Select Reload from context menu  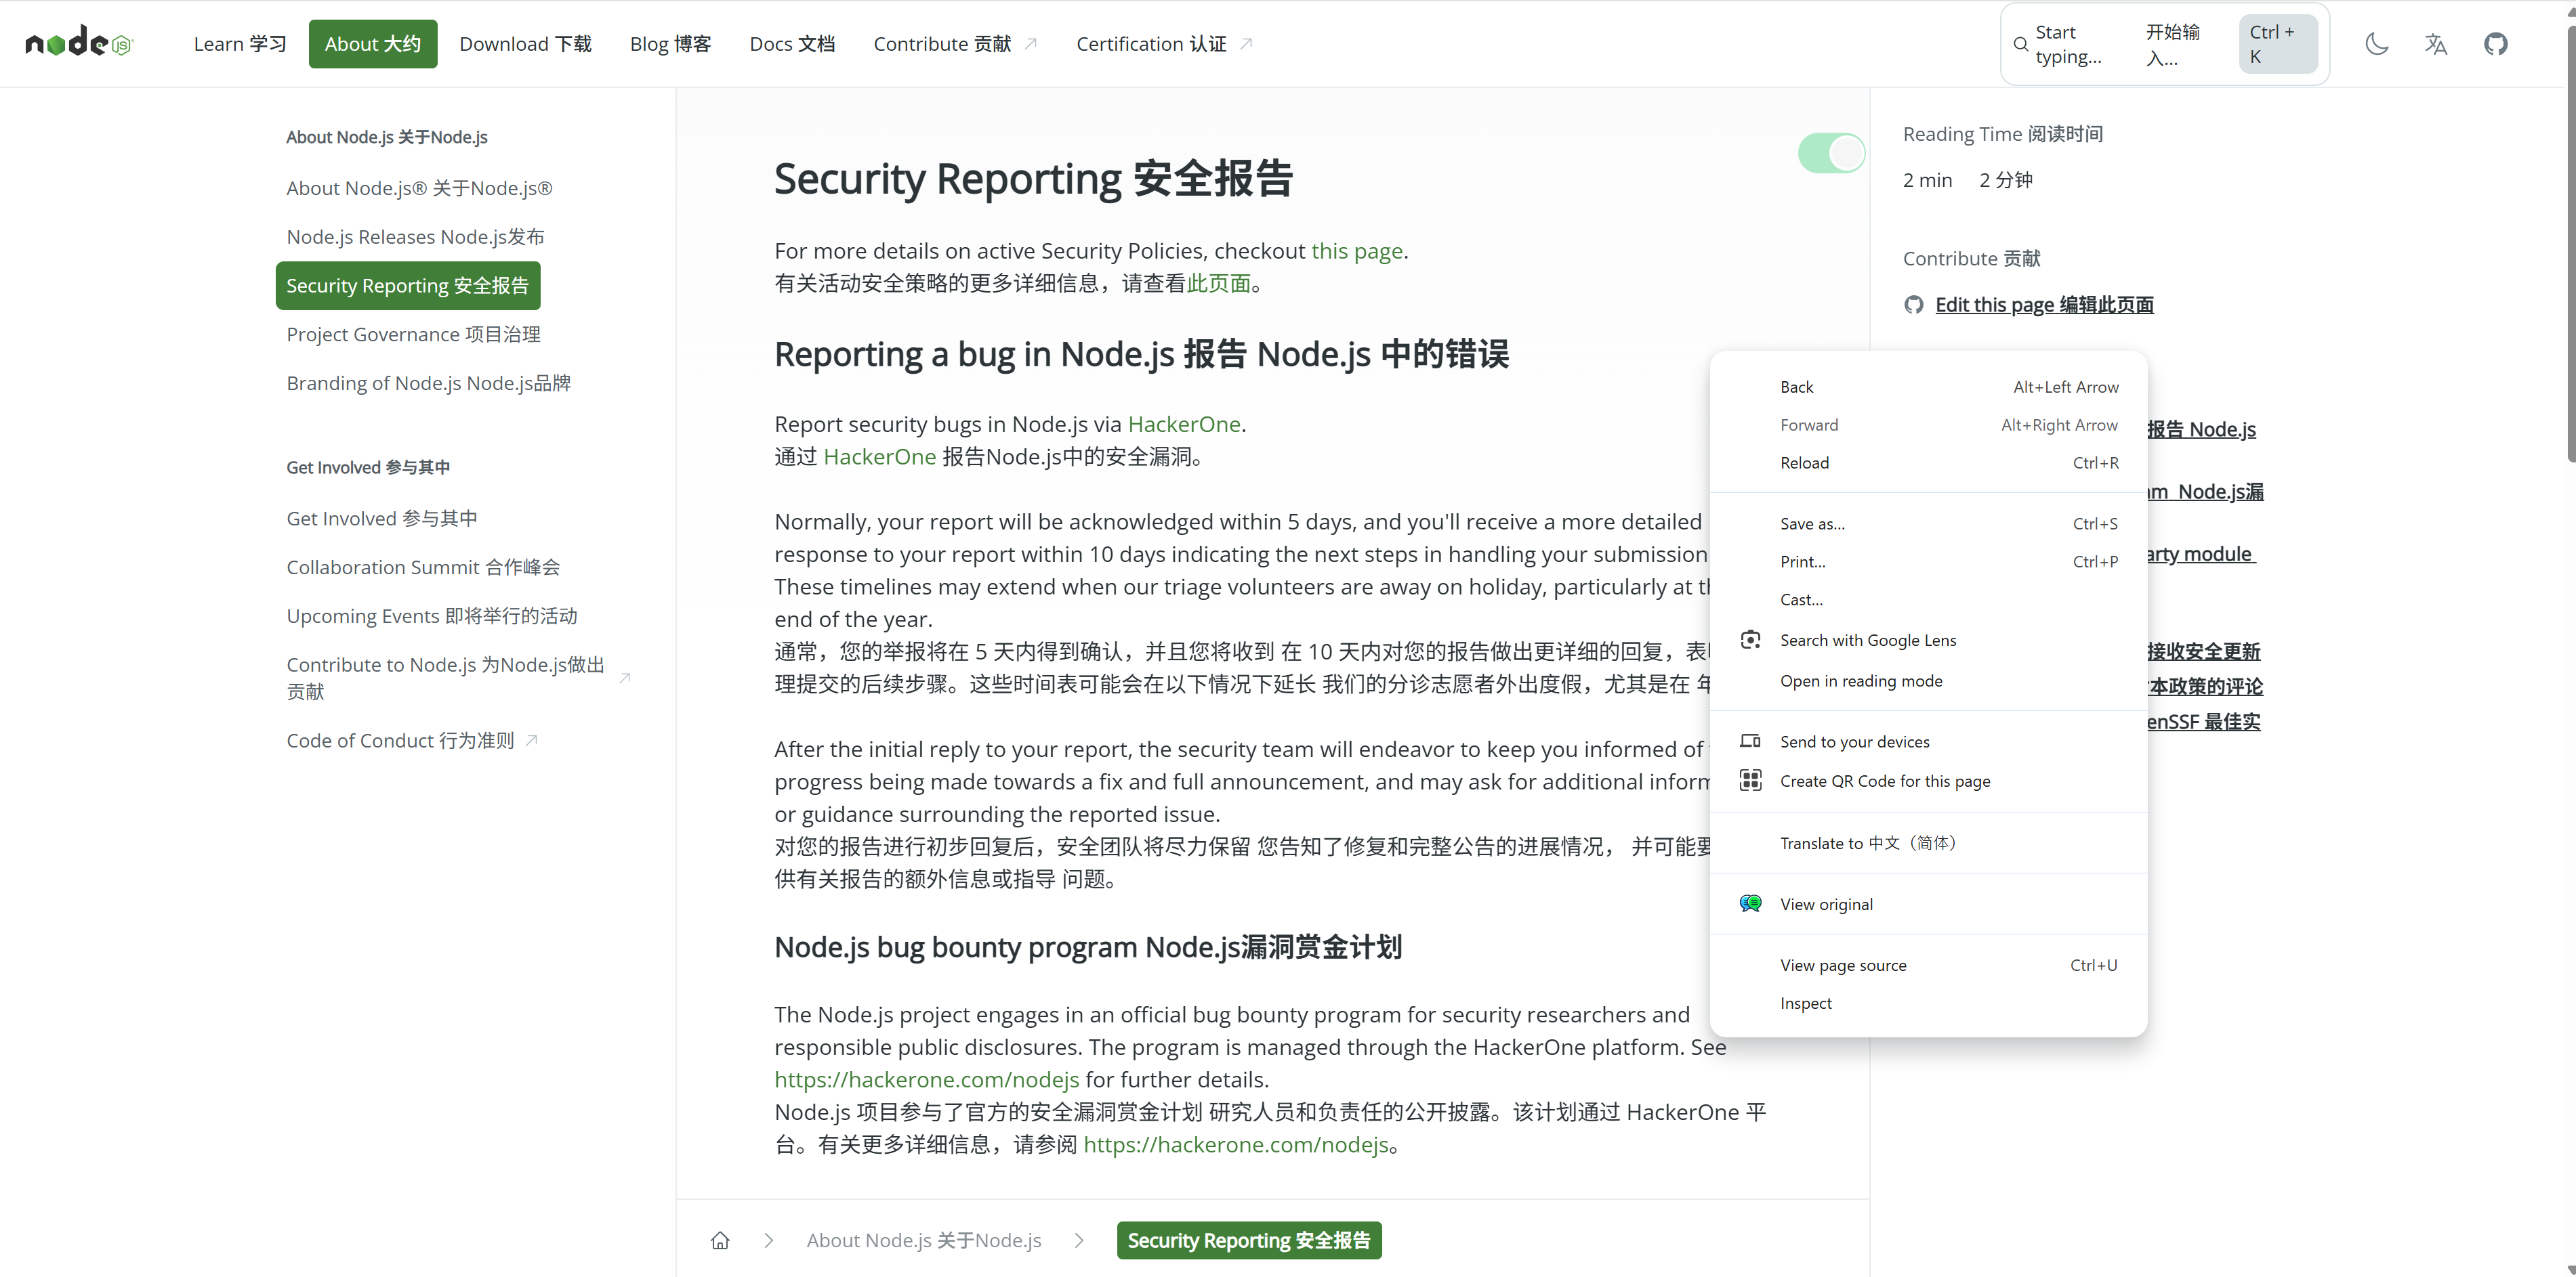click(x=1804, y=462)
